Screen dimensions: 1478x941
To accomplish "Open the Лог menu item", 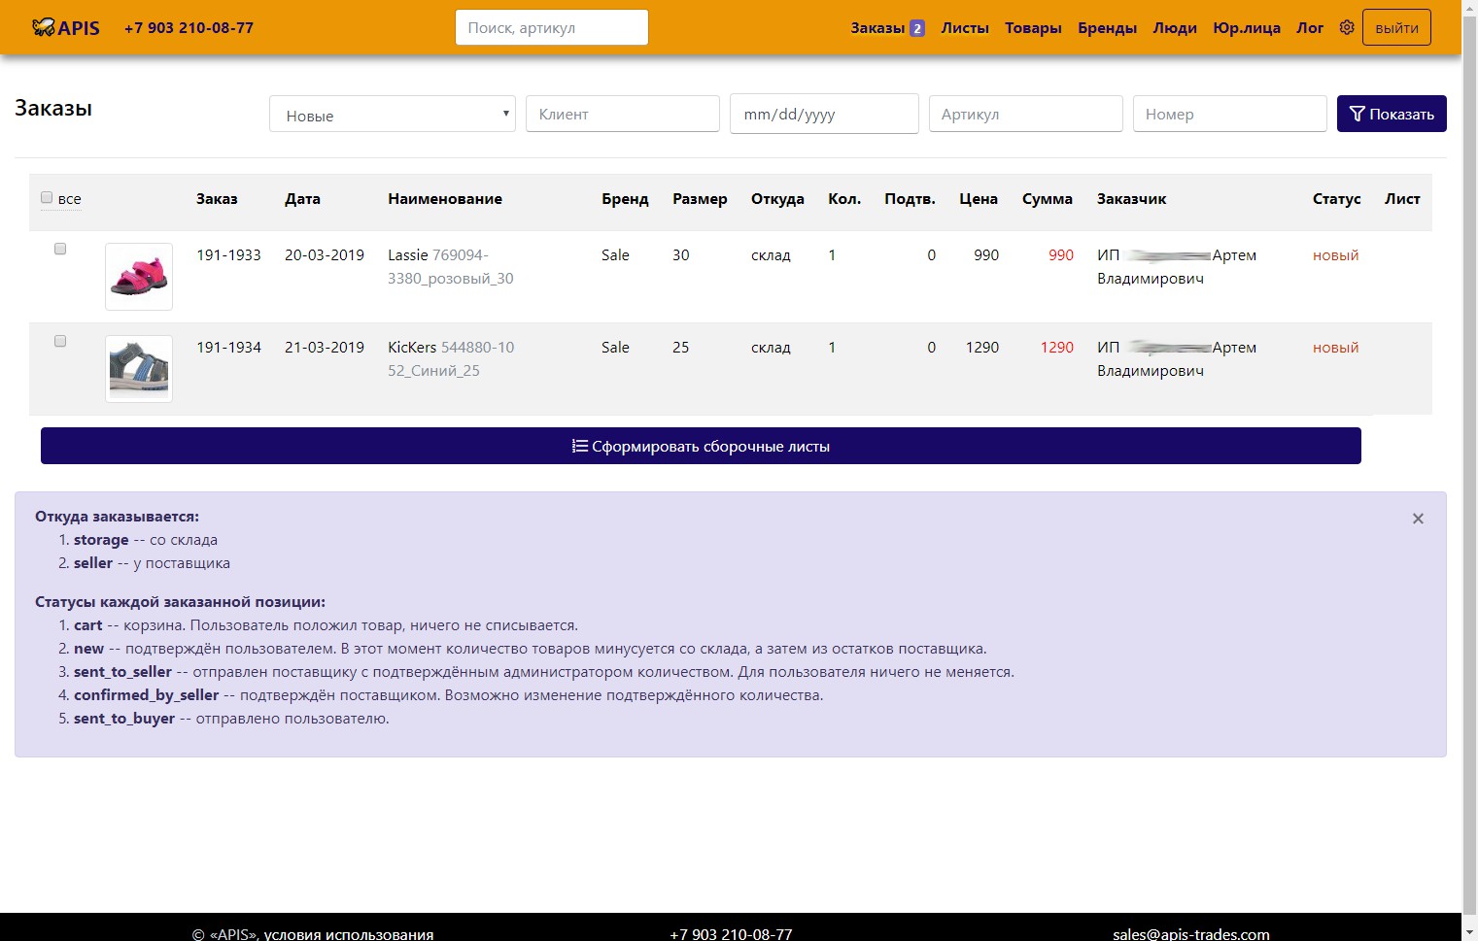I will coord(1310,28).
